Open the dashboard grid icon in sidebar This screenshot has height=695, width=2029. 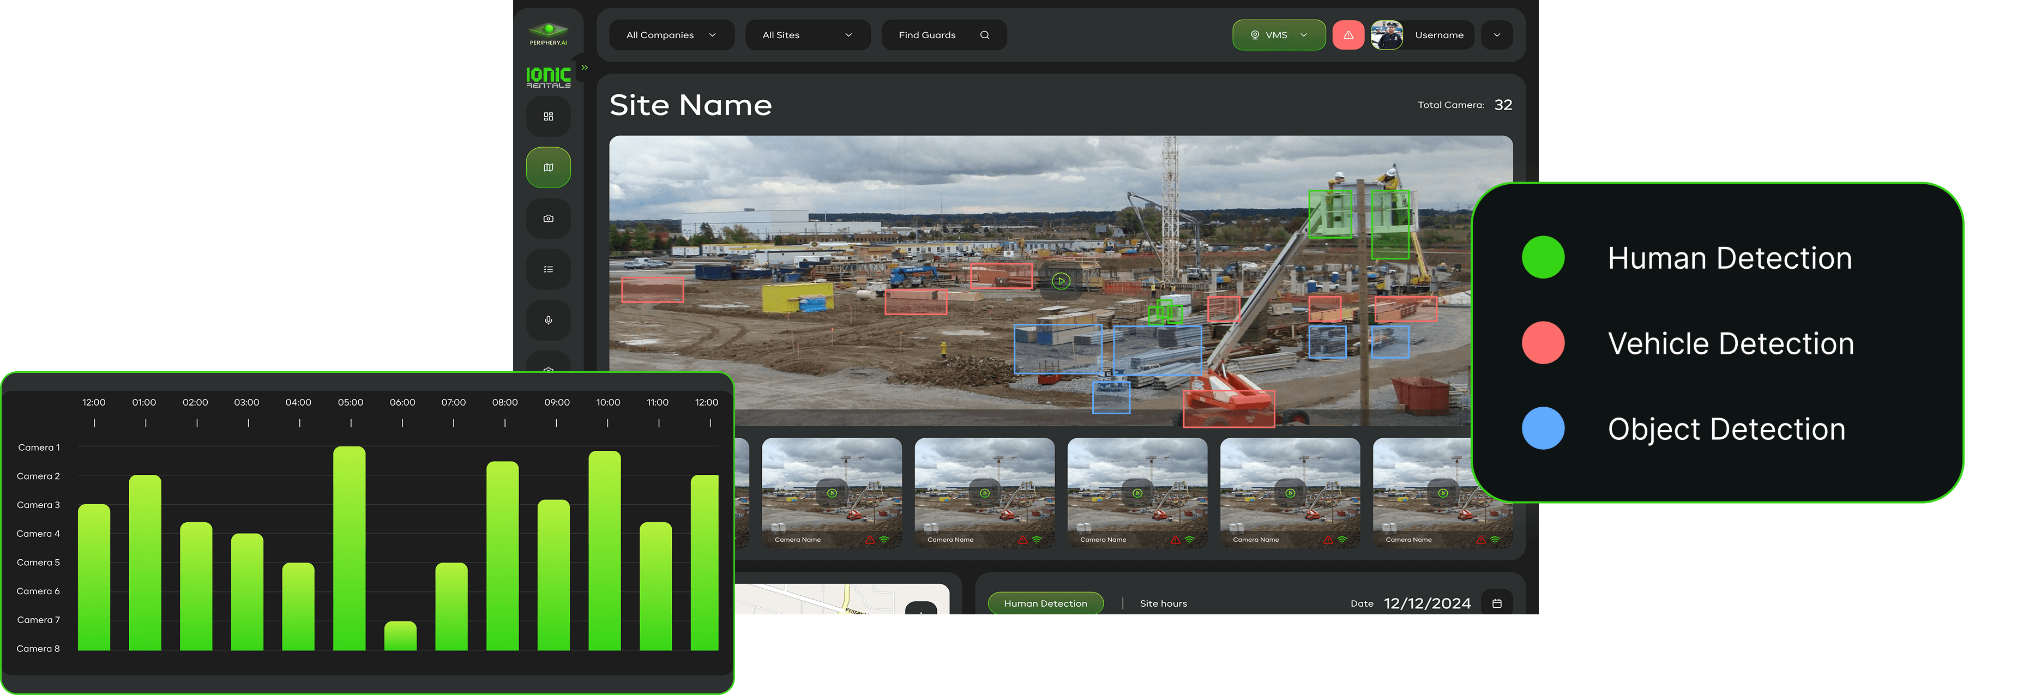tap(548, 117)
